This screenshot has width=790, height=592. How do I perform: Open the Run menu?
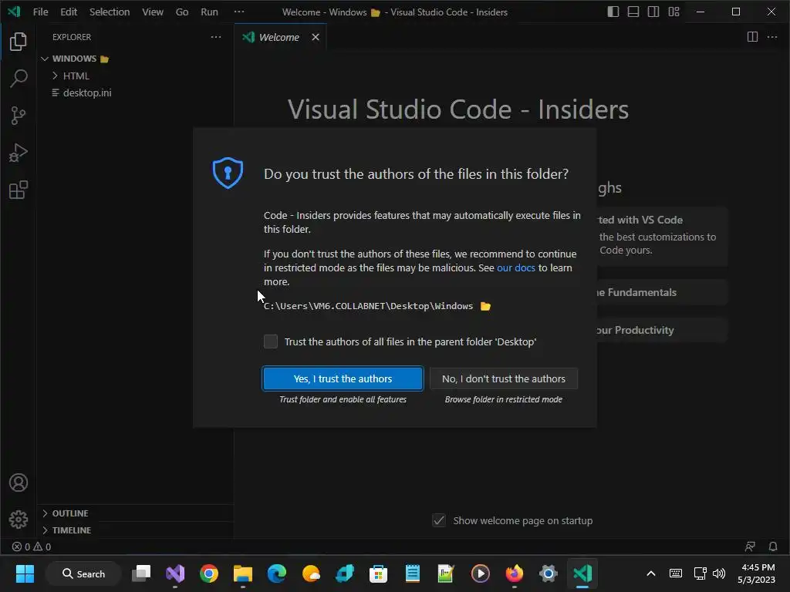[210, 12]
